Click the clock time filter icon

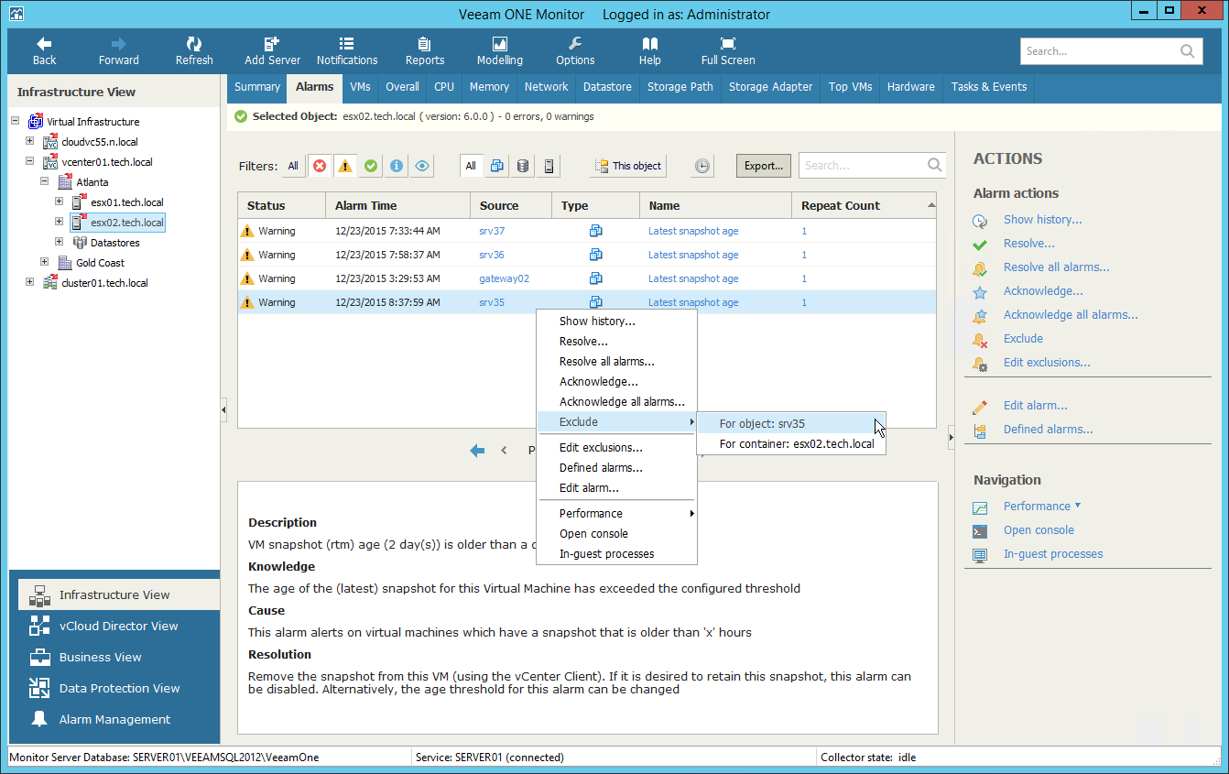[x=702, y=166]
